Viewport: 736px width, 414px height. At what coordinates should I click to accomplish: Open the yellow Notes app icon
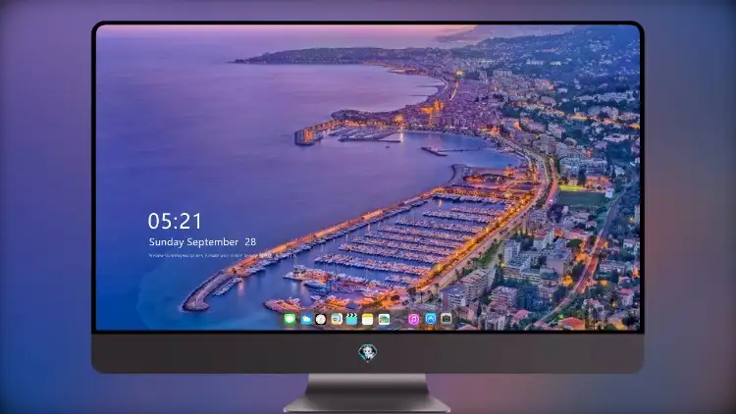pos(367,319)
